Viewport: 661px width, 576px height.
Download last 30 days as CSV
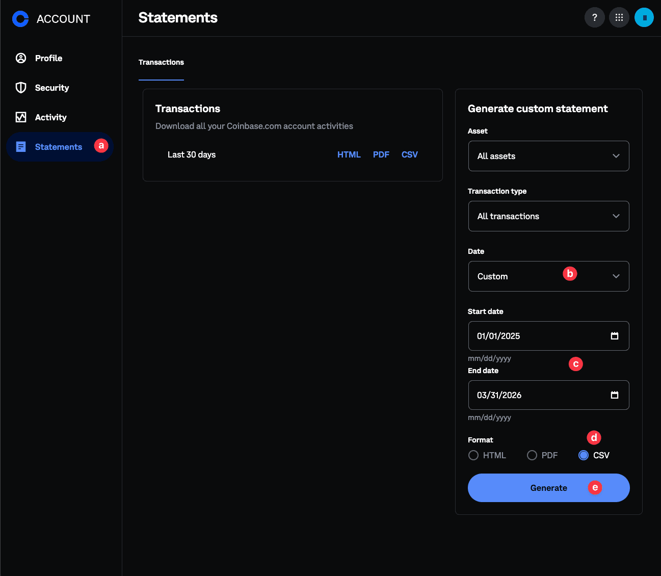409,154
